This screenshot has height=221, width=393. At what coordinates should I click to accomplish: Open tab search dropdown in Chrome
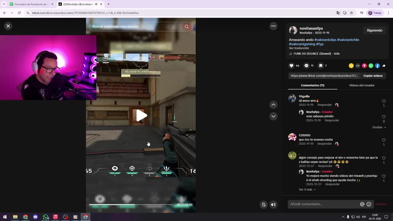pos(4,4)
